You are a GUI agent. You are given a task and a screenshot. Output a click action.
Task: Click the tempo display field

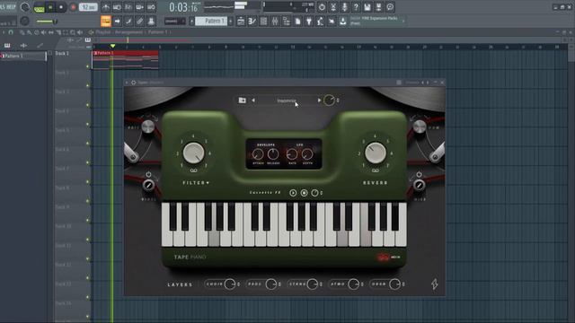click(x=88, y=7)
